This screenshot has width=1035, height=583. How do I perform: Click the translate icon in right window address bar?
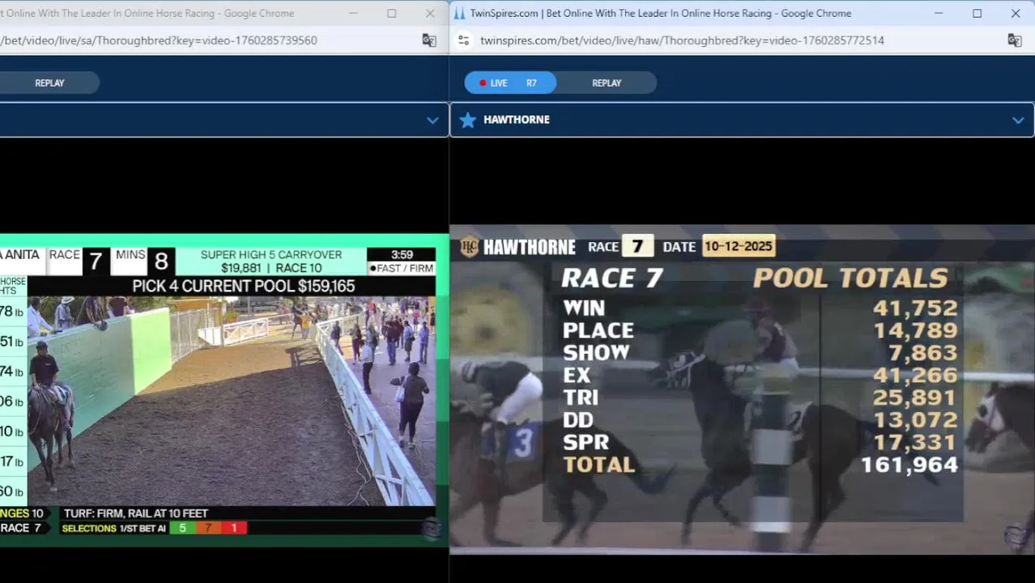point(1014,40)
